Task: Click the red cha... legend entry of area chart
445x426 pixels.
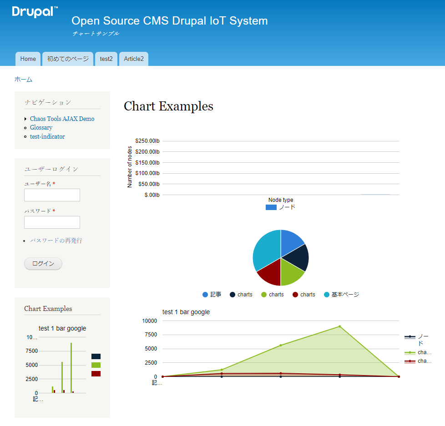Action: (x=418, y=361)
